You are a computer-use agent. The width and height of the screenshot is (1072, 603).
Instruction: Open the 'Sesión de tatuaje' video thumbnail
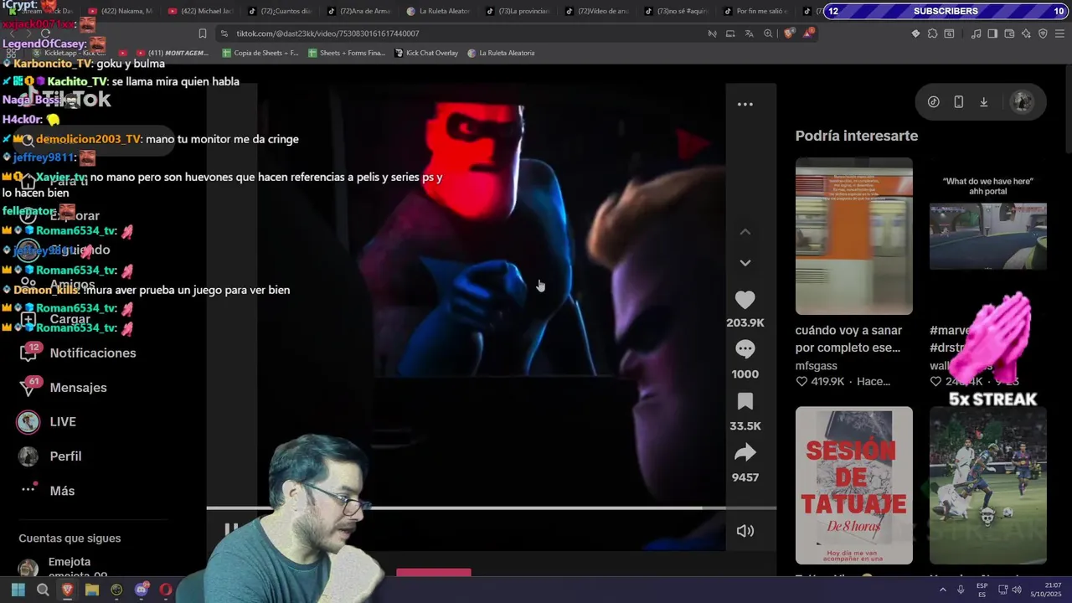point(853,485)
